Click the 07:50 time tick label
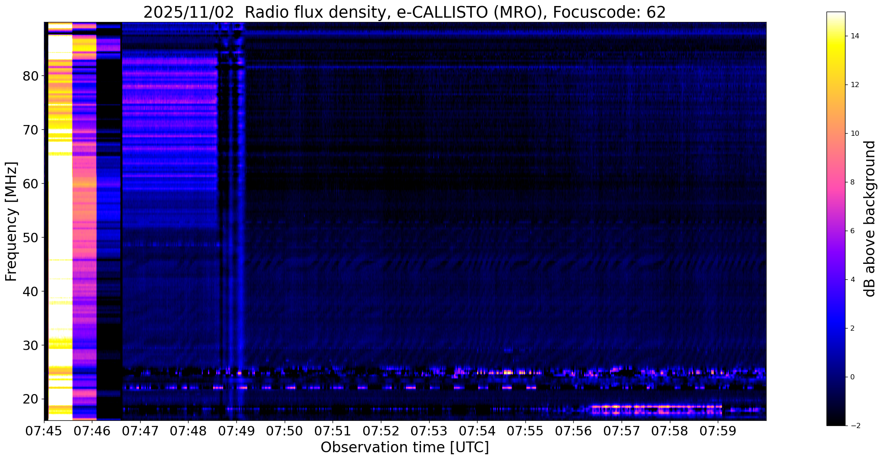The width and height of the screenshot is (883, 460). tap(285, 431)
